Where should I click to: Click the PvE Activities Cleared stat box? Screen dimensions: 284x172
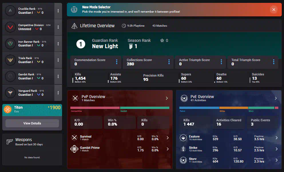pos(229,122)
